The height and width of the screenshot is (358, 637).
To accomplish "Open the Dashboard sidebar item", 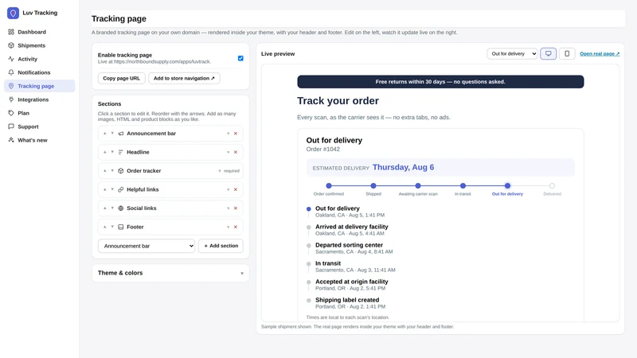I will 39,32.
